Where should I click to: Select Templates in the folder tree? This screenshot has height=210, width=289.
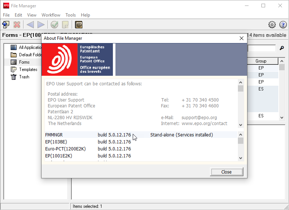coord(28,70)
